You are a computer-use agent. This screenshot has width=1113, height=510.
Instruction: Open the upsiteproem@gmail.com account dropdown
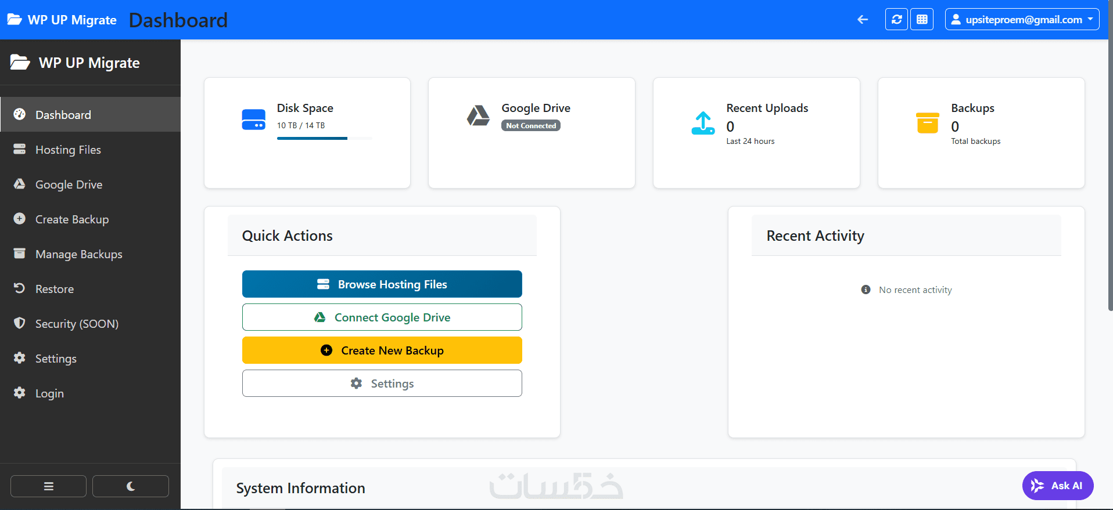point(1022,19)
